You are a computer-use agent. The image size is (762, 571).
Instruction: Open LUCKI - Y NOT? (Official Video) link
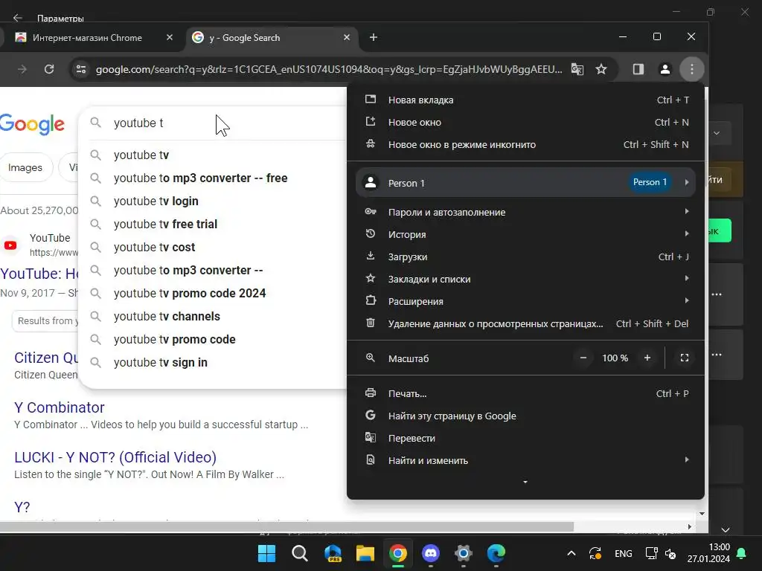(x=115, y=457)
